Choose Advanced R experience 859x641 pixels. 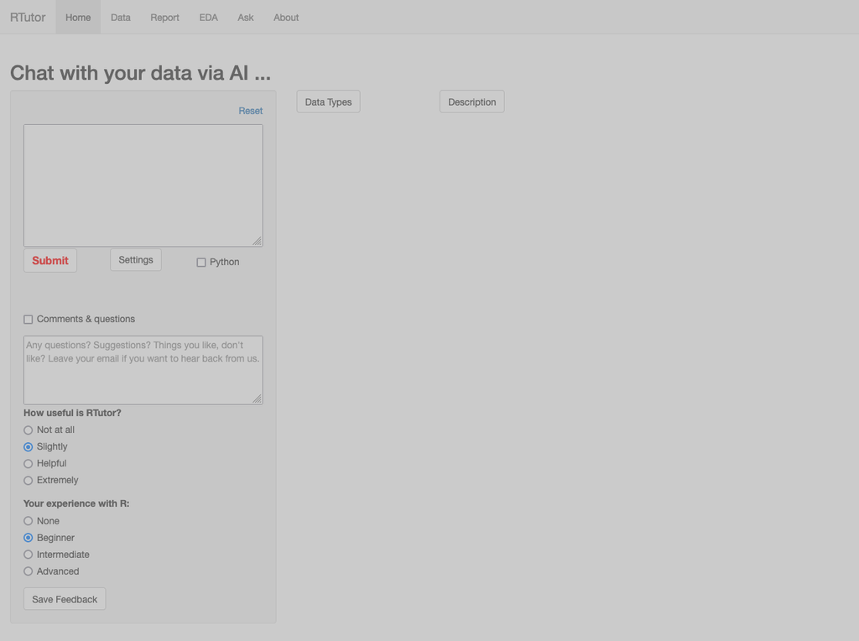28,571
